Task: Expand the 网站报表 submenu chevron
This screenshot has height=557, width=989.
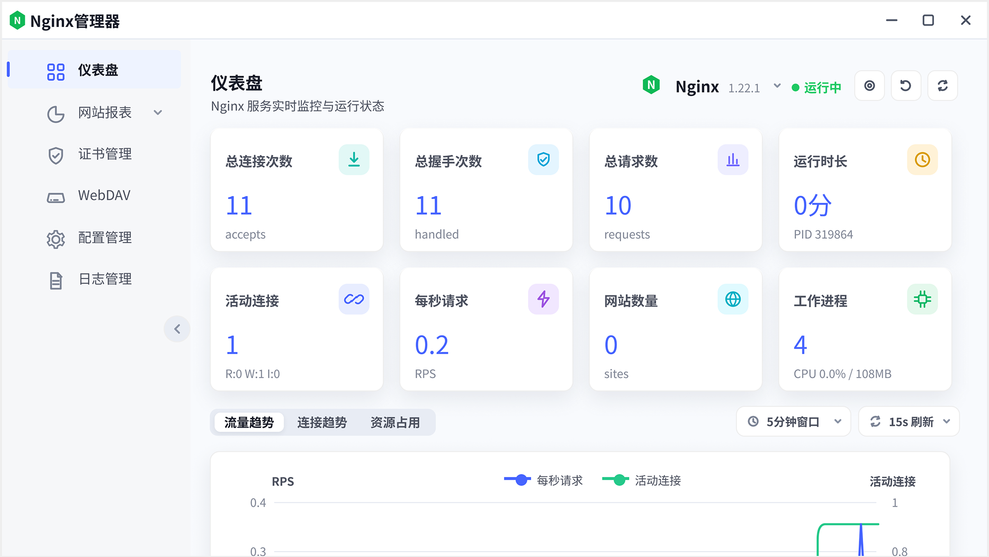Action: pyautogui.click(x=158, y=112)
